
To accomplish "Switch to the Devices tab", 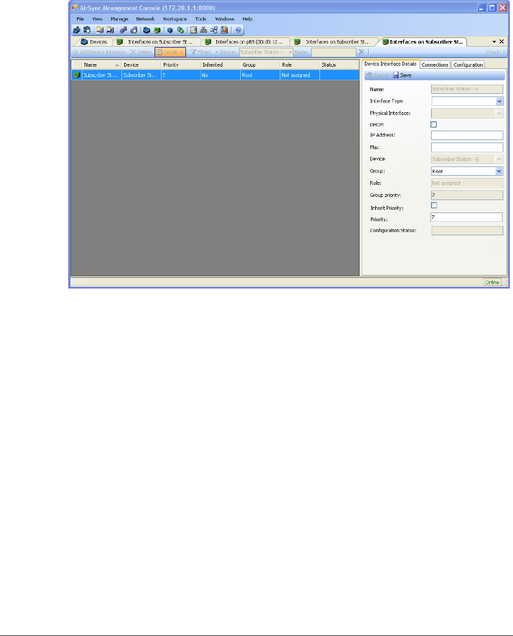I will pos(94,42).
